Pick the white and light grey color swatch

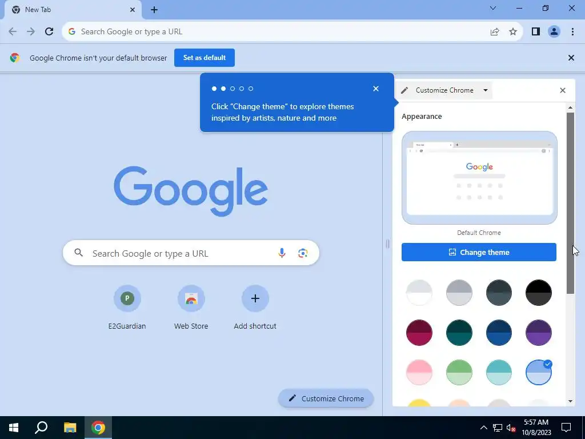pos(419,293)
